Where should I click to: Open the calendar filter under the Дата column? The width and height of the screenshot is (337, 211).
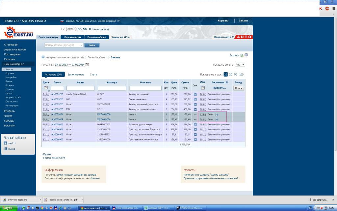(x=46, y=88)
